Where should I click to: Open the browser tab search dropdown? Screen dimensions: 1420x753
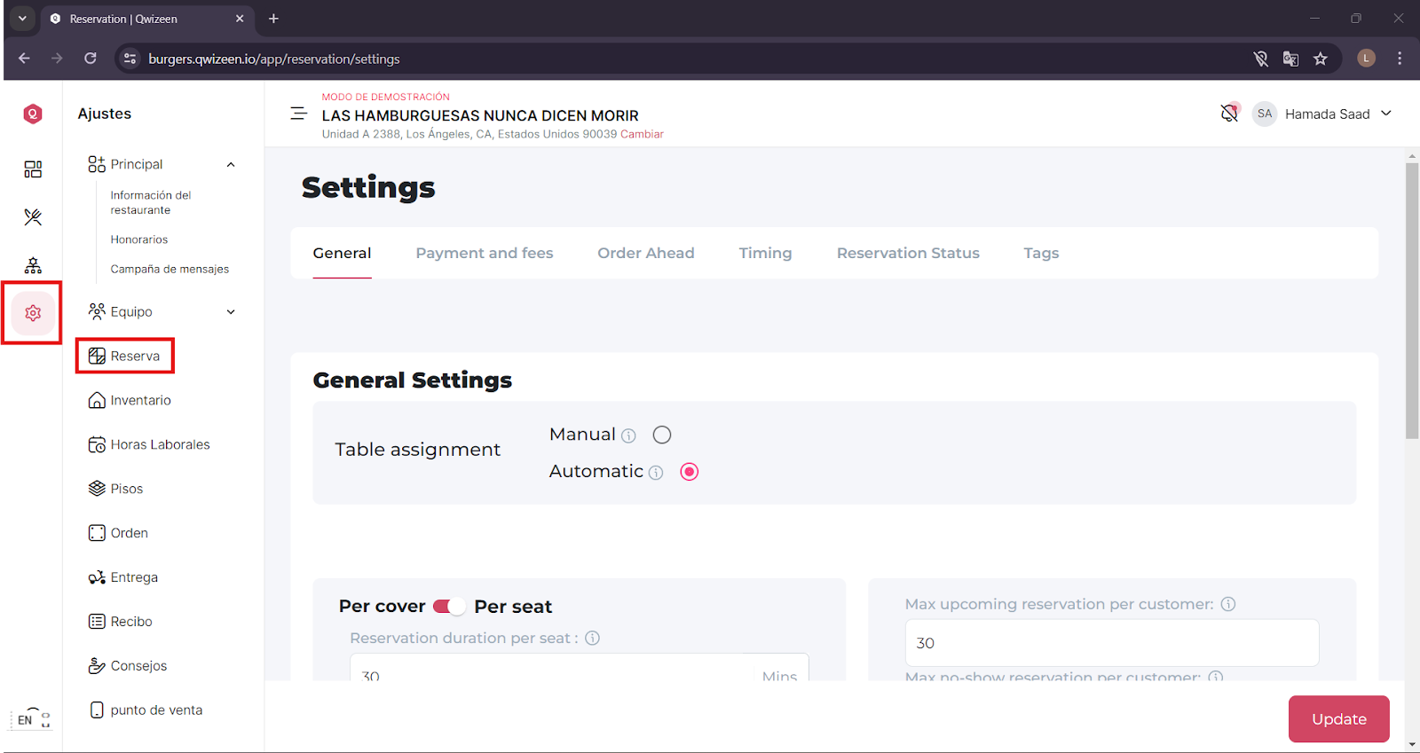pos(22,19)
